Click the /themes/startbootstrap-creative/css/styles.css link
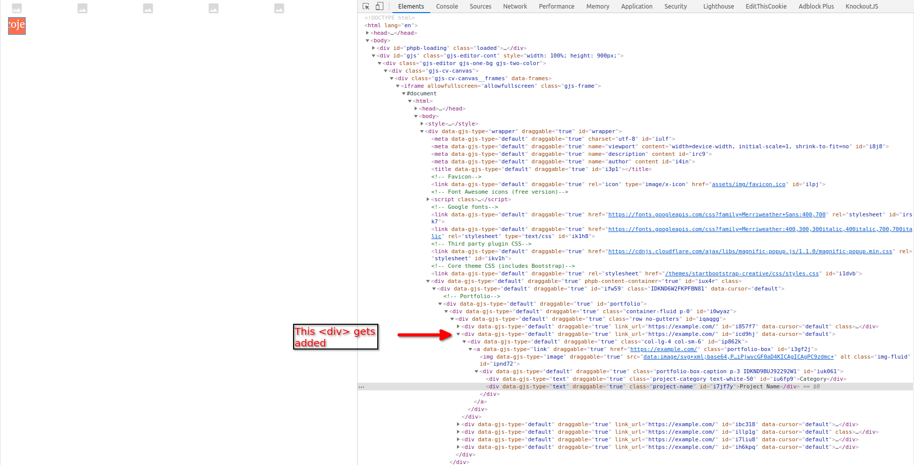The width and height of the screenshot is (914, 465). (x=742, y=273)
